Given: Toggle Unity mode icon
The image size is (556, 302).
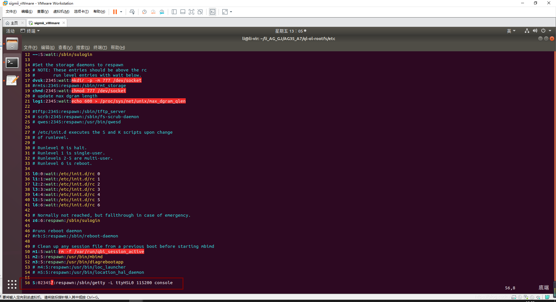Looking at the screenshot, I should (x=200, y=12).
